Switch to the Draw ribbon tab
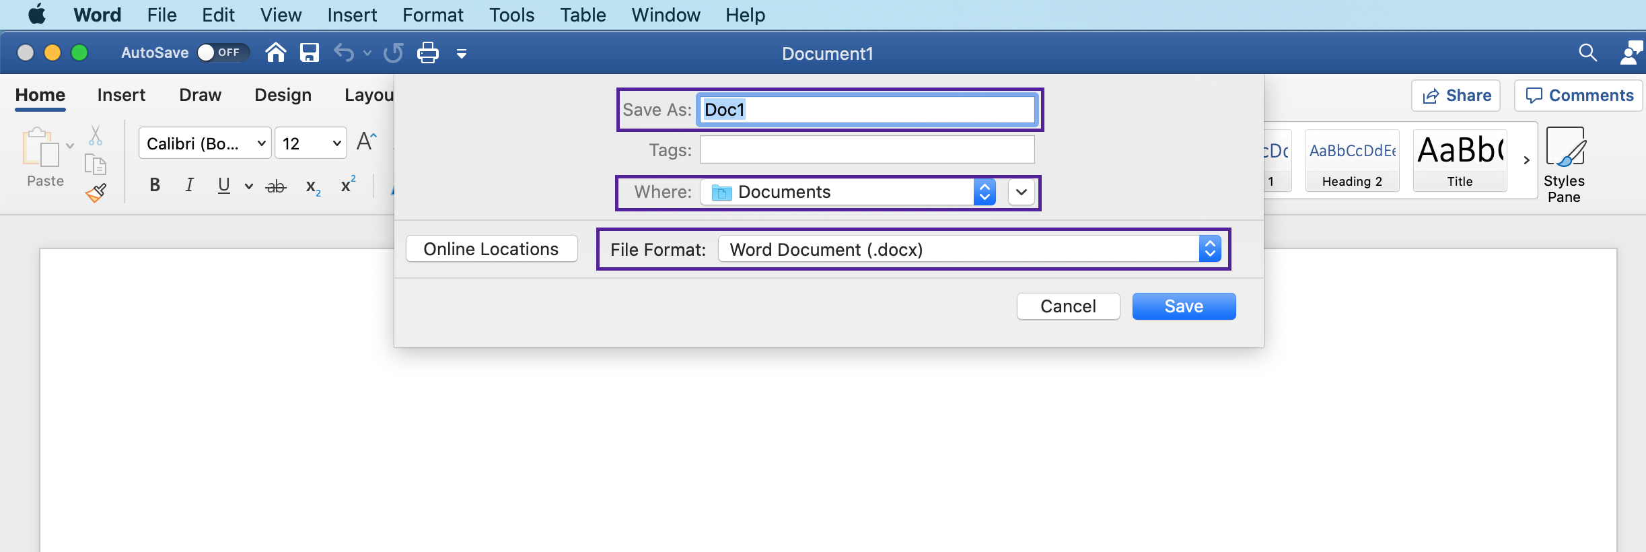The height and width of the screenshot is (552, 1646). click(200, 95)
